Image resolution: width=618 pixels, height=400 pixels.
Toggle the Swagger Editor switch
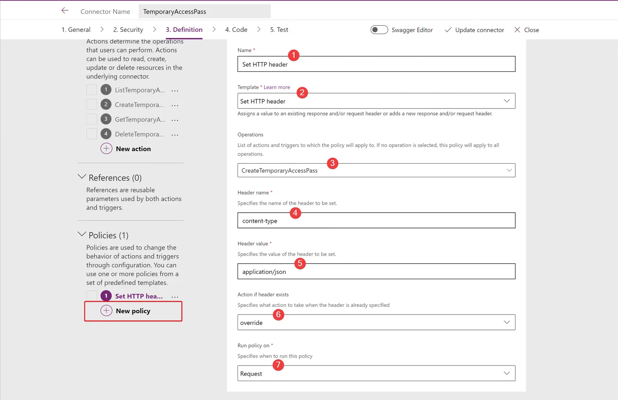tap(379, 30)
